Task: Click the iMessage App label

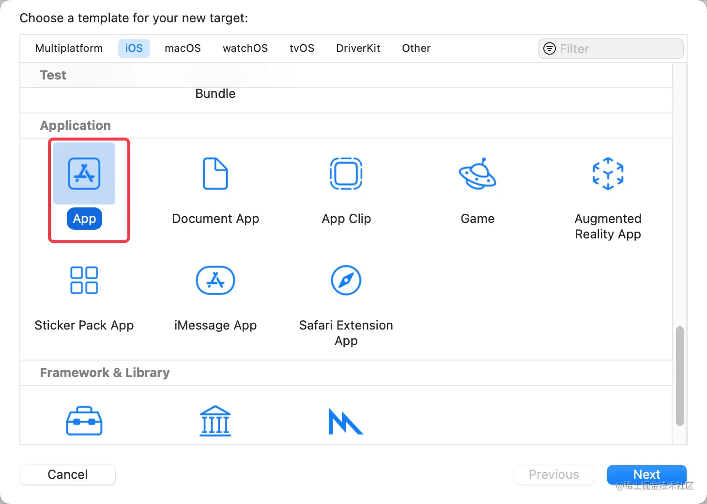Action: pos(215,325)
